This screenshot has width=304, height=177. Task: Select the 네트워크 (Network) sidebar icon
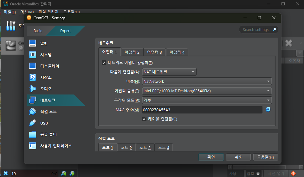pyautogui.click(x=32, y=100)
